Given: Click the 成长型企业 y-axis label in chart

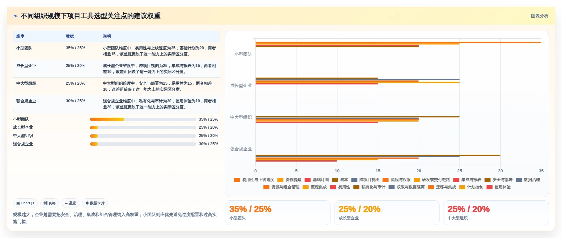Looking at the screenshot, I should coord(241,86).
